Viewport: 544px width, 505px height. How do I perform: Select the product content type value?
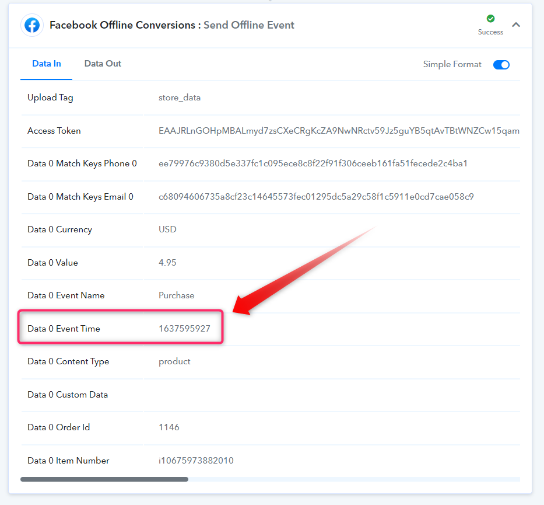coord(174,362)
